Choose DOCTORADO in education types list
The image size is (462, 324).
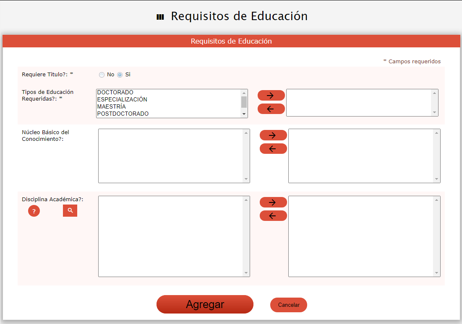(115, 93)
